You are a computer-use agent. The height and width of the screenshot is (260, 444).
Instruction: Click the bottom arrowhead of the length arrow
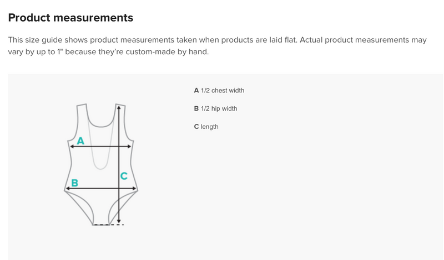[x=119, y=221]
